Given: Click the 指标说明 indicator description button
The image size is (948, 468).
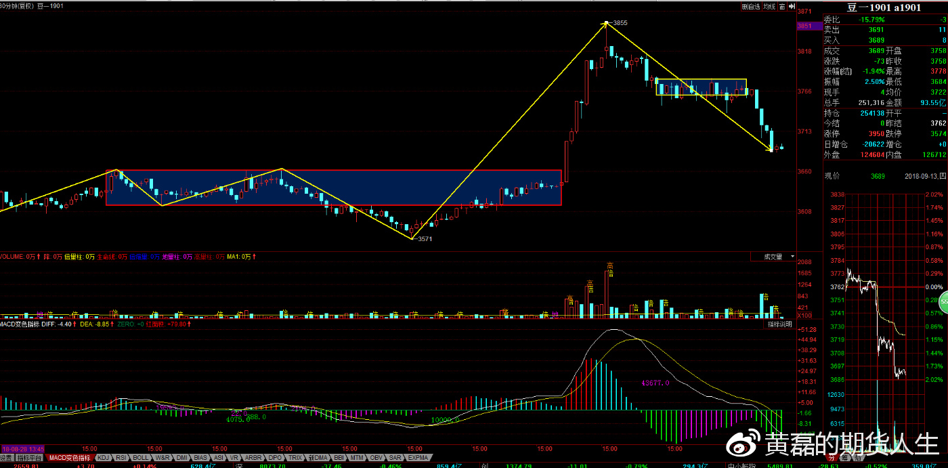Looking at the screenshot, I should pos(779,325).
